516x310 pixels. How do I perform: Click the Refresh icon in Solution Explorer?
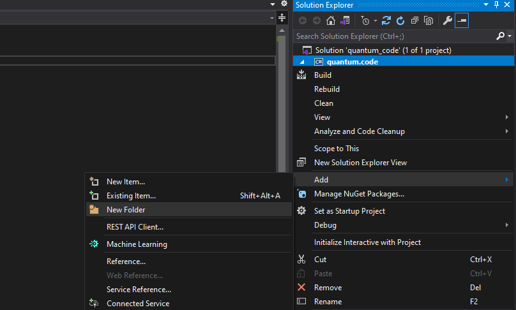tap(400, 20)
